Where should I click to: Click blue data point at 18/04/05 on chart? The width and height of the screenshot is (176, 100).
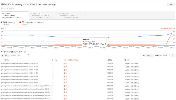108,37
